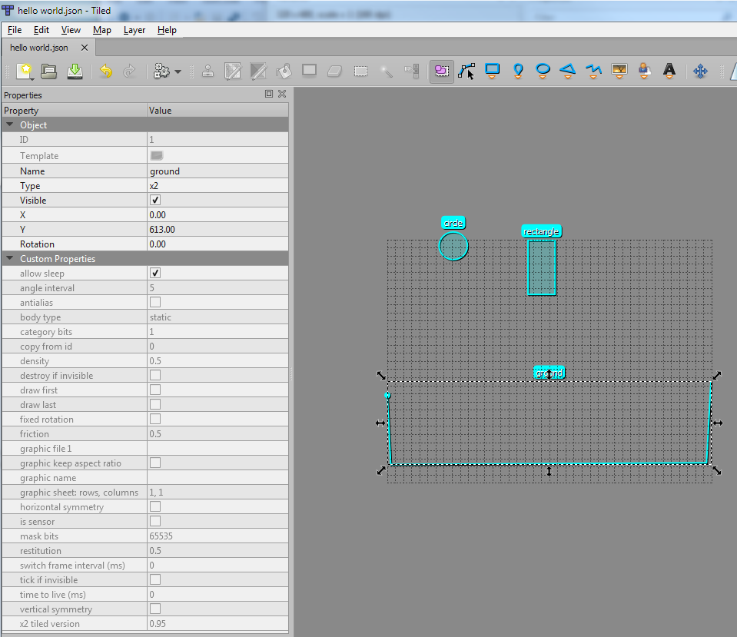737x637 pixels.
Task: Open the Map menu
Action: point(102,30)
